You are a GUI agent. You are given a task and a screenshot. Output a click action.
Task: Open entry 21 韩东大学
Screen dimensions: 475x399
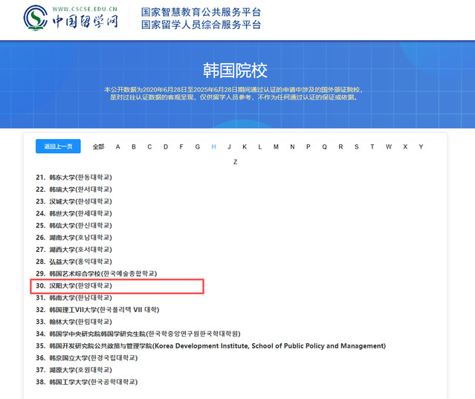pos(74,177)
